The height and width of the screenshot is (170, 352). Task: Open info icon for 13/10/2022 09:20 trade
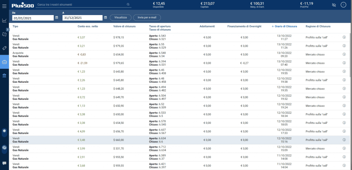click(x=344, y=54)
